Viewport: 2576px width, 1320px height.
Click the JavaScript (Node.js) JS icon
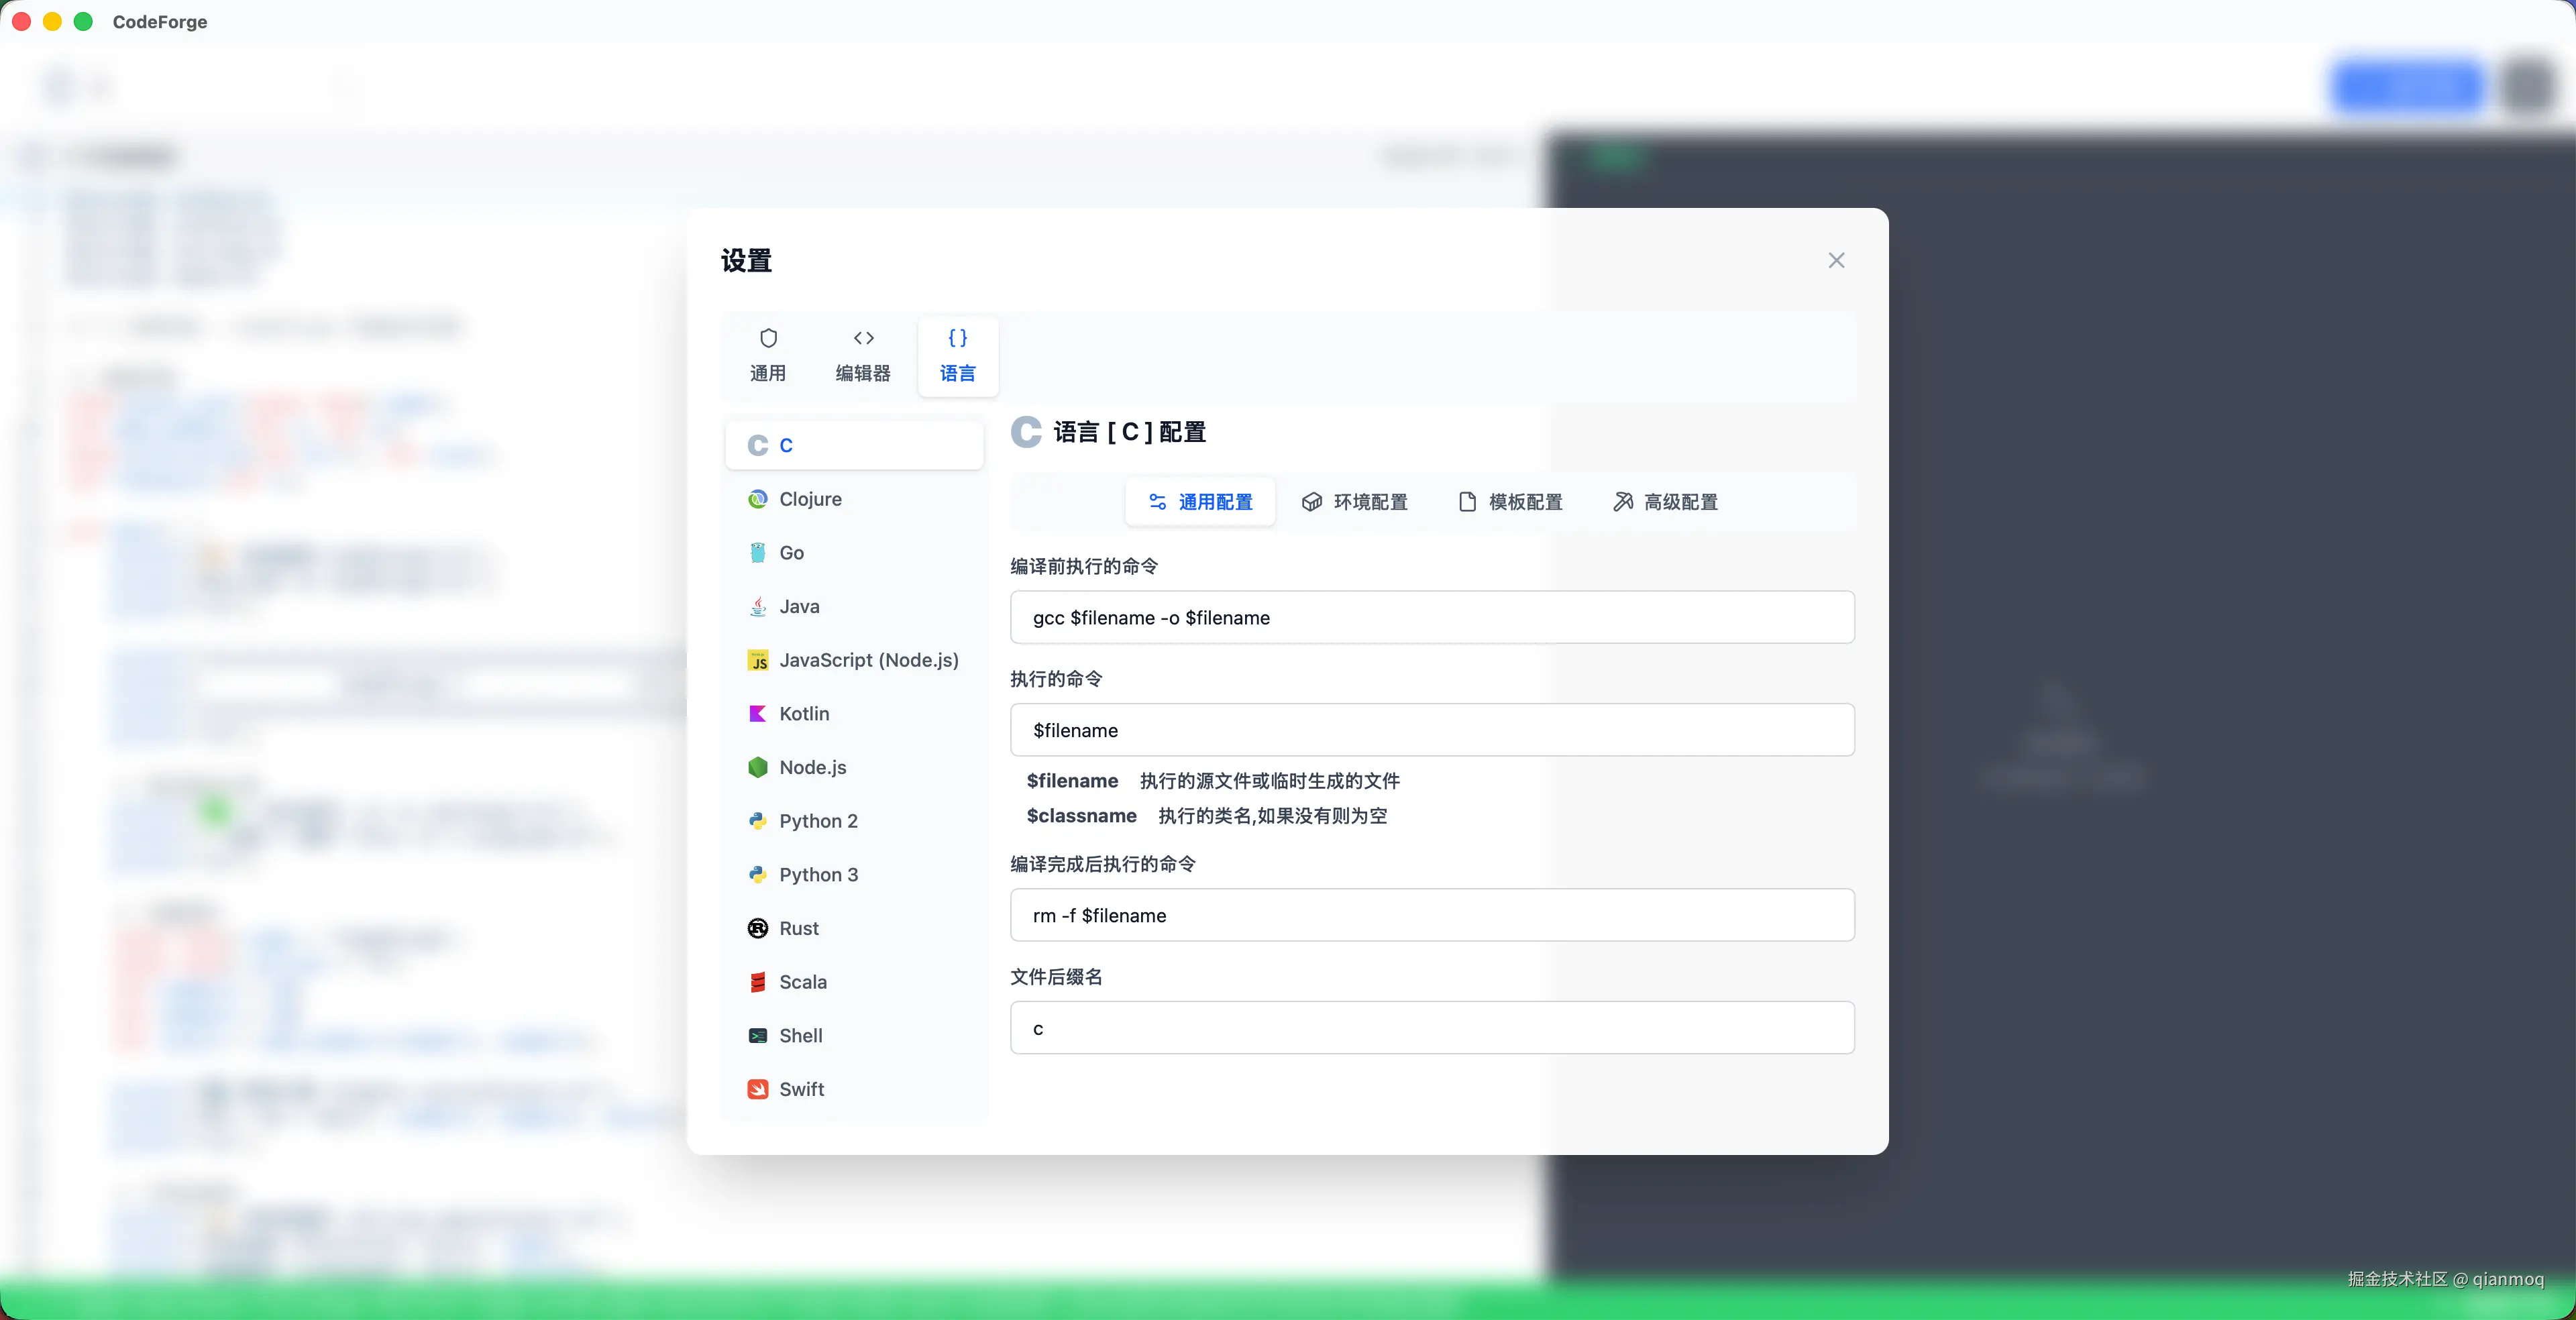click(757, 660)
